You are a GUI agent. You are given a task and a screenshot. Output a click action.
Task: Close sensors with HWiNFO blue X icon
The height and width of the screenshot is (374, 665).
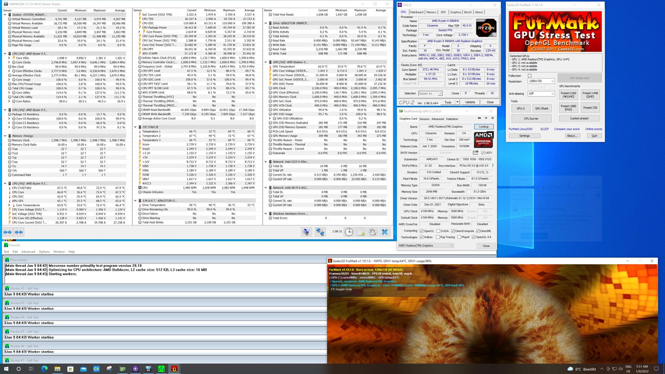[385, 232]
